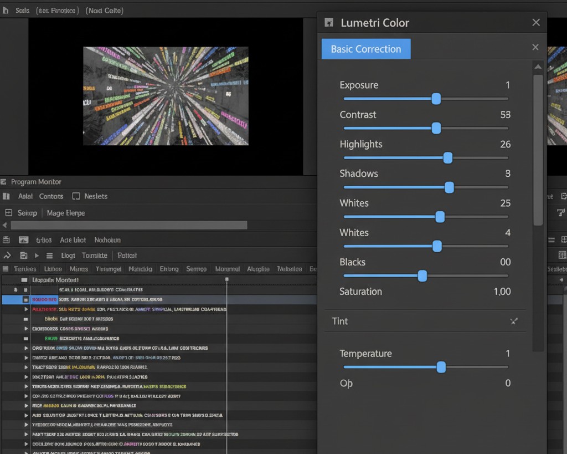Screen dimensions: 567x454
Task: Click the audio meter icon near the timeline
Action: [23, 239]
